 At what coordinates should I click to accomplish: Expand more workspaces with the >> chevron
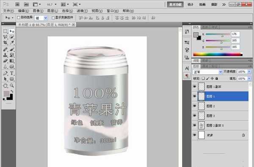[x=224, y=5]
